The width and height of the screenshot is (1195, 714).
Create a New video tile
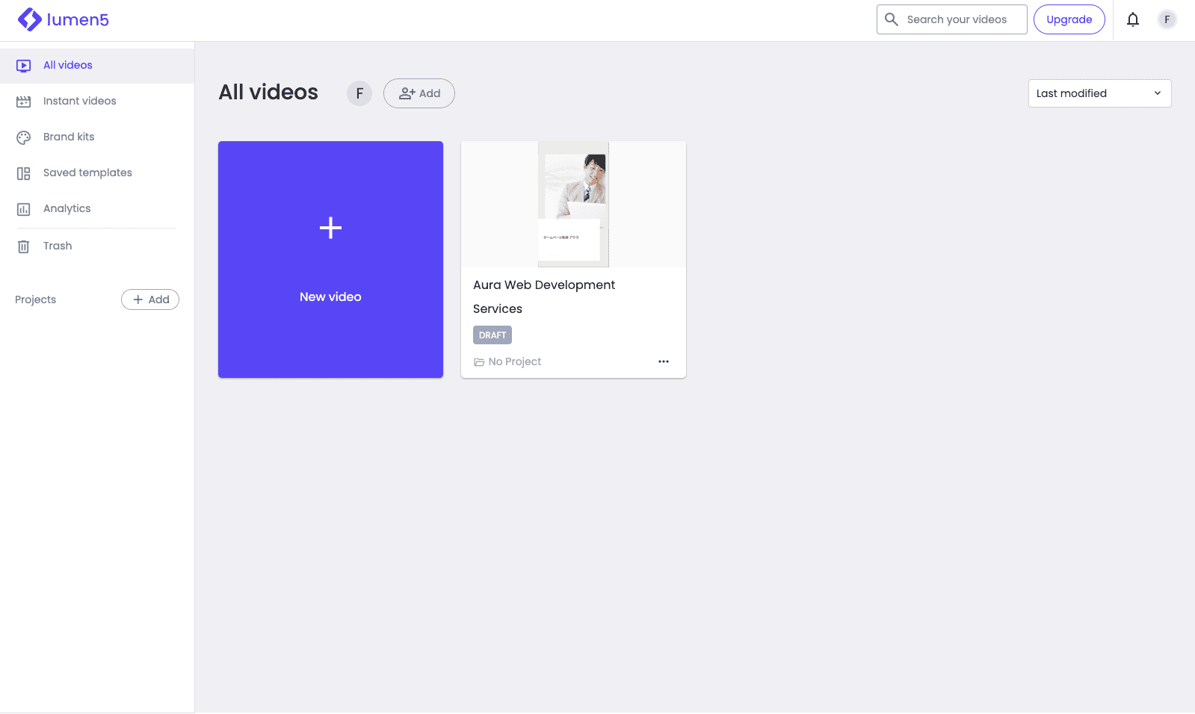[x=330, y=259]
